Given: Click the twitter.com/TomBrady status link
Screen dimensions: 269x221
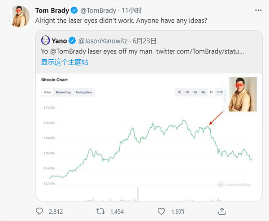Looking at the screenshot, I should pos(200,51).
